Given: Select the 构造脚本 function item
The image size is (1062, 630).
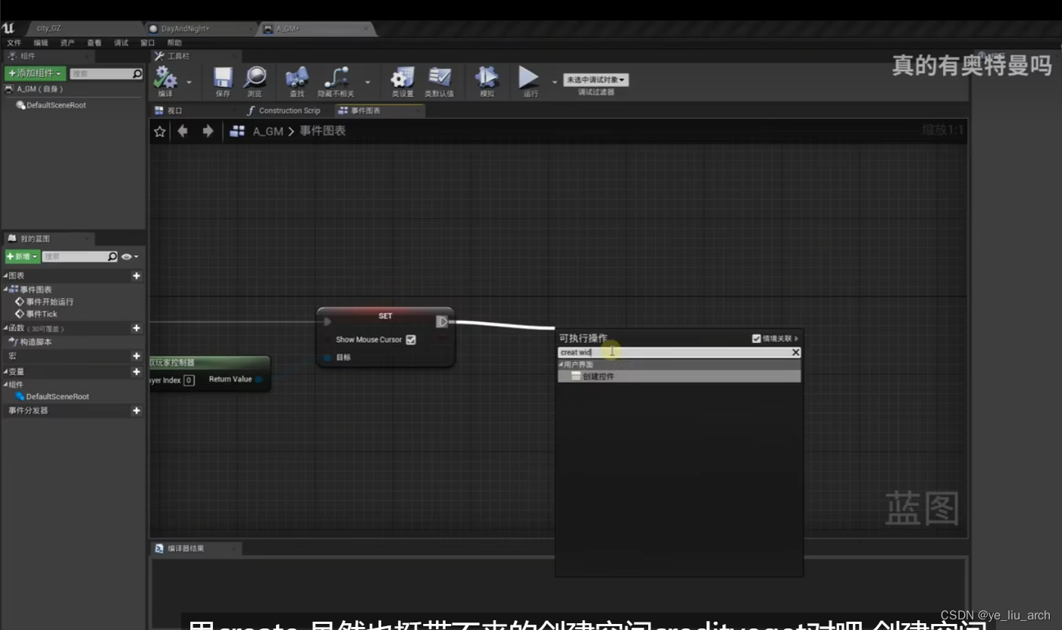Looking at the screenshot, I should pyautogui.click(x=35, y=342).
